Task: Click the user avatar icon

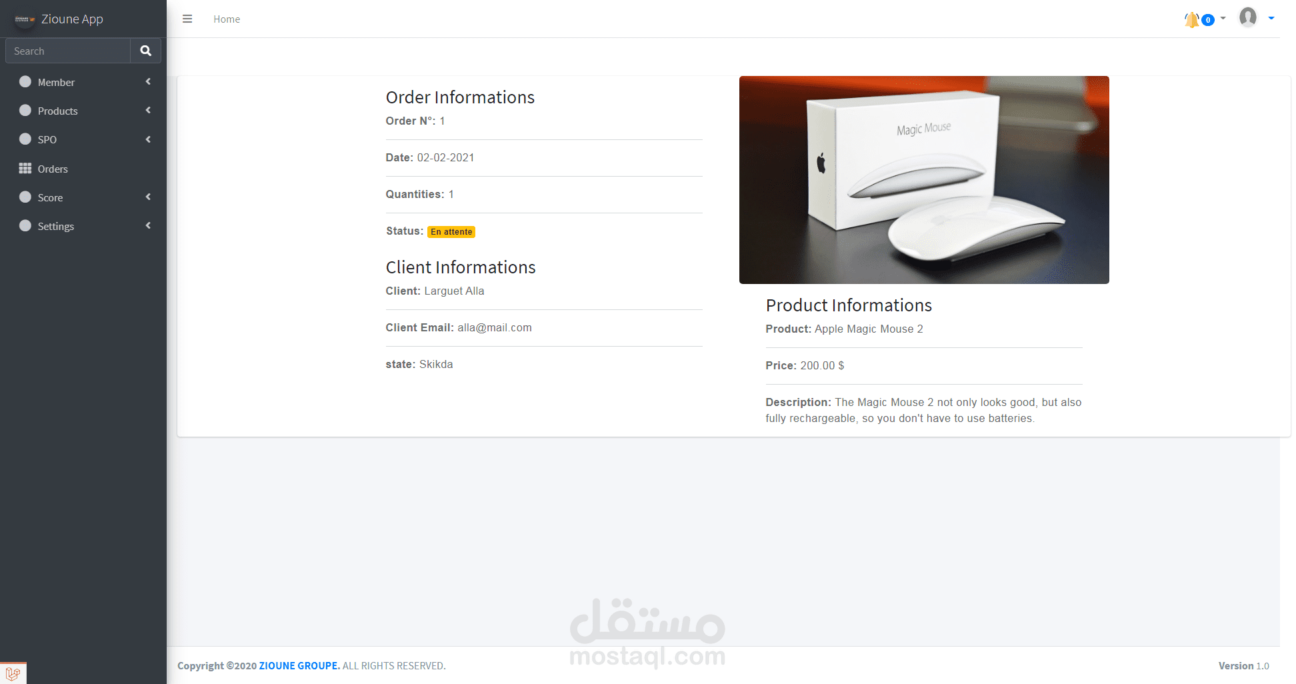Action: [x=1248, y=17]
